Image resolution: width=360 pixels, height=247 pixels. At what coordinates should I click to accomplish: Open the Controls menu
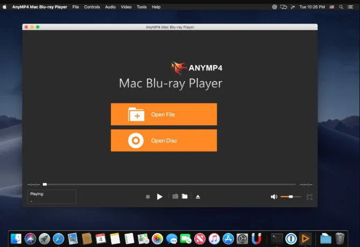pyautogui.click(x=92, y=7)
